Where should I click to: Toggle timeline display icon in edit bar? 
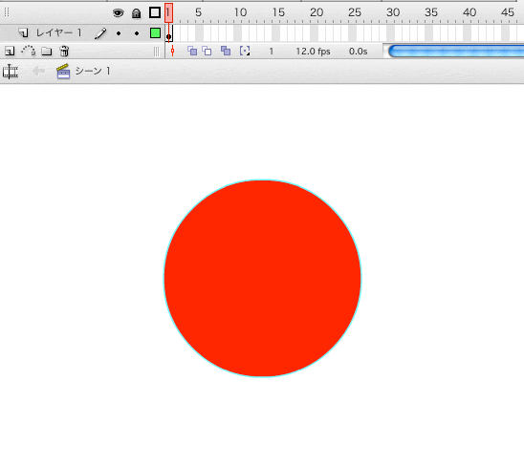[x=11, y=71]
